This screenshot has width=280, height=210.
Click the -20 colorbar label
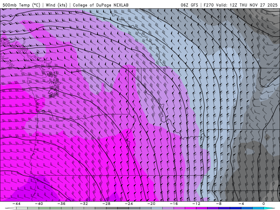[151, 204]
